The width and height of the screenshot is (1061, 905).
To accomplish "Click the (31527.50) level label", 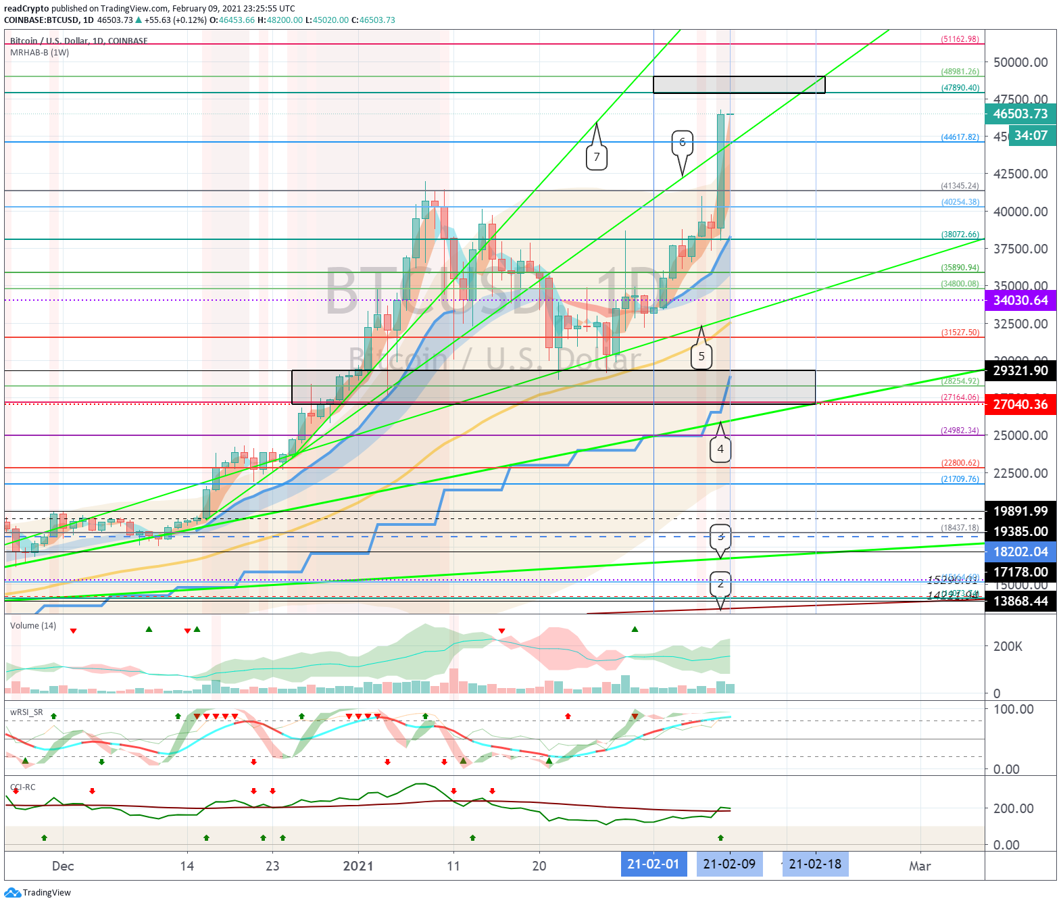I will coord(960,333).
